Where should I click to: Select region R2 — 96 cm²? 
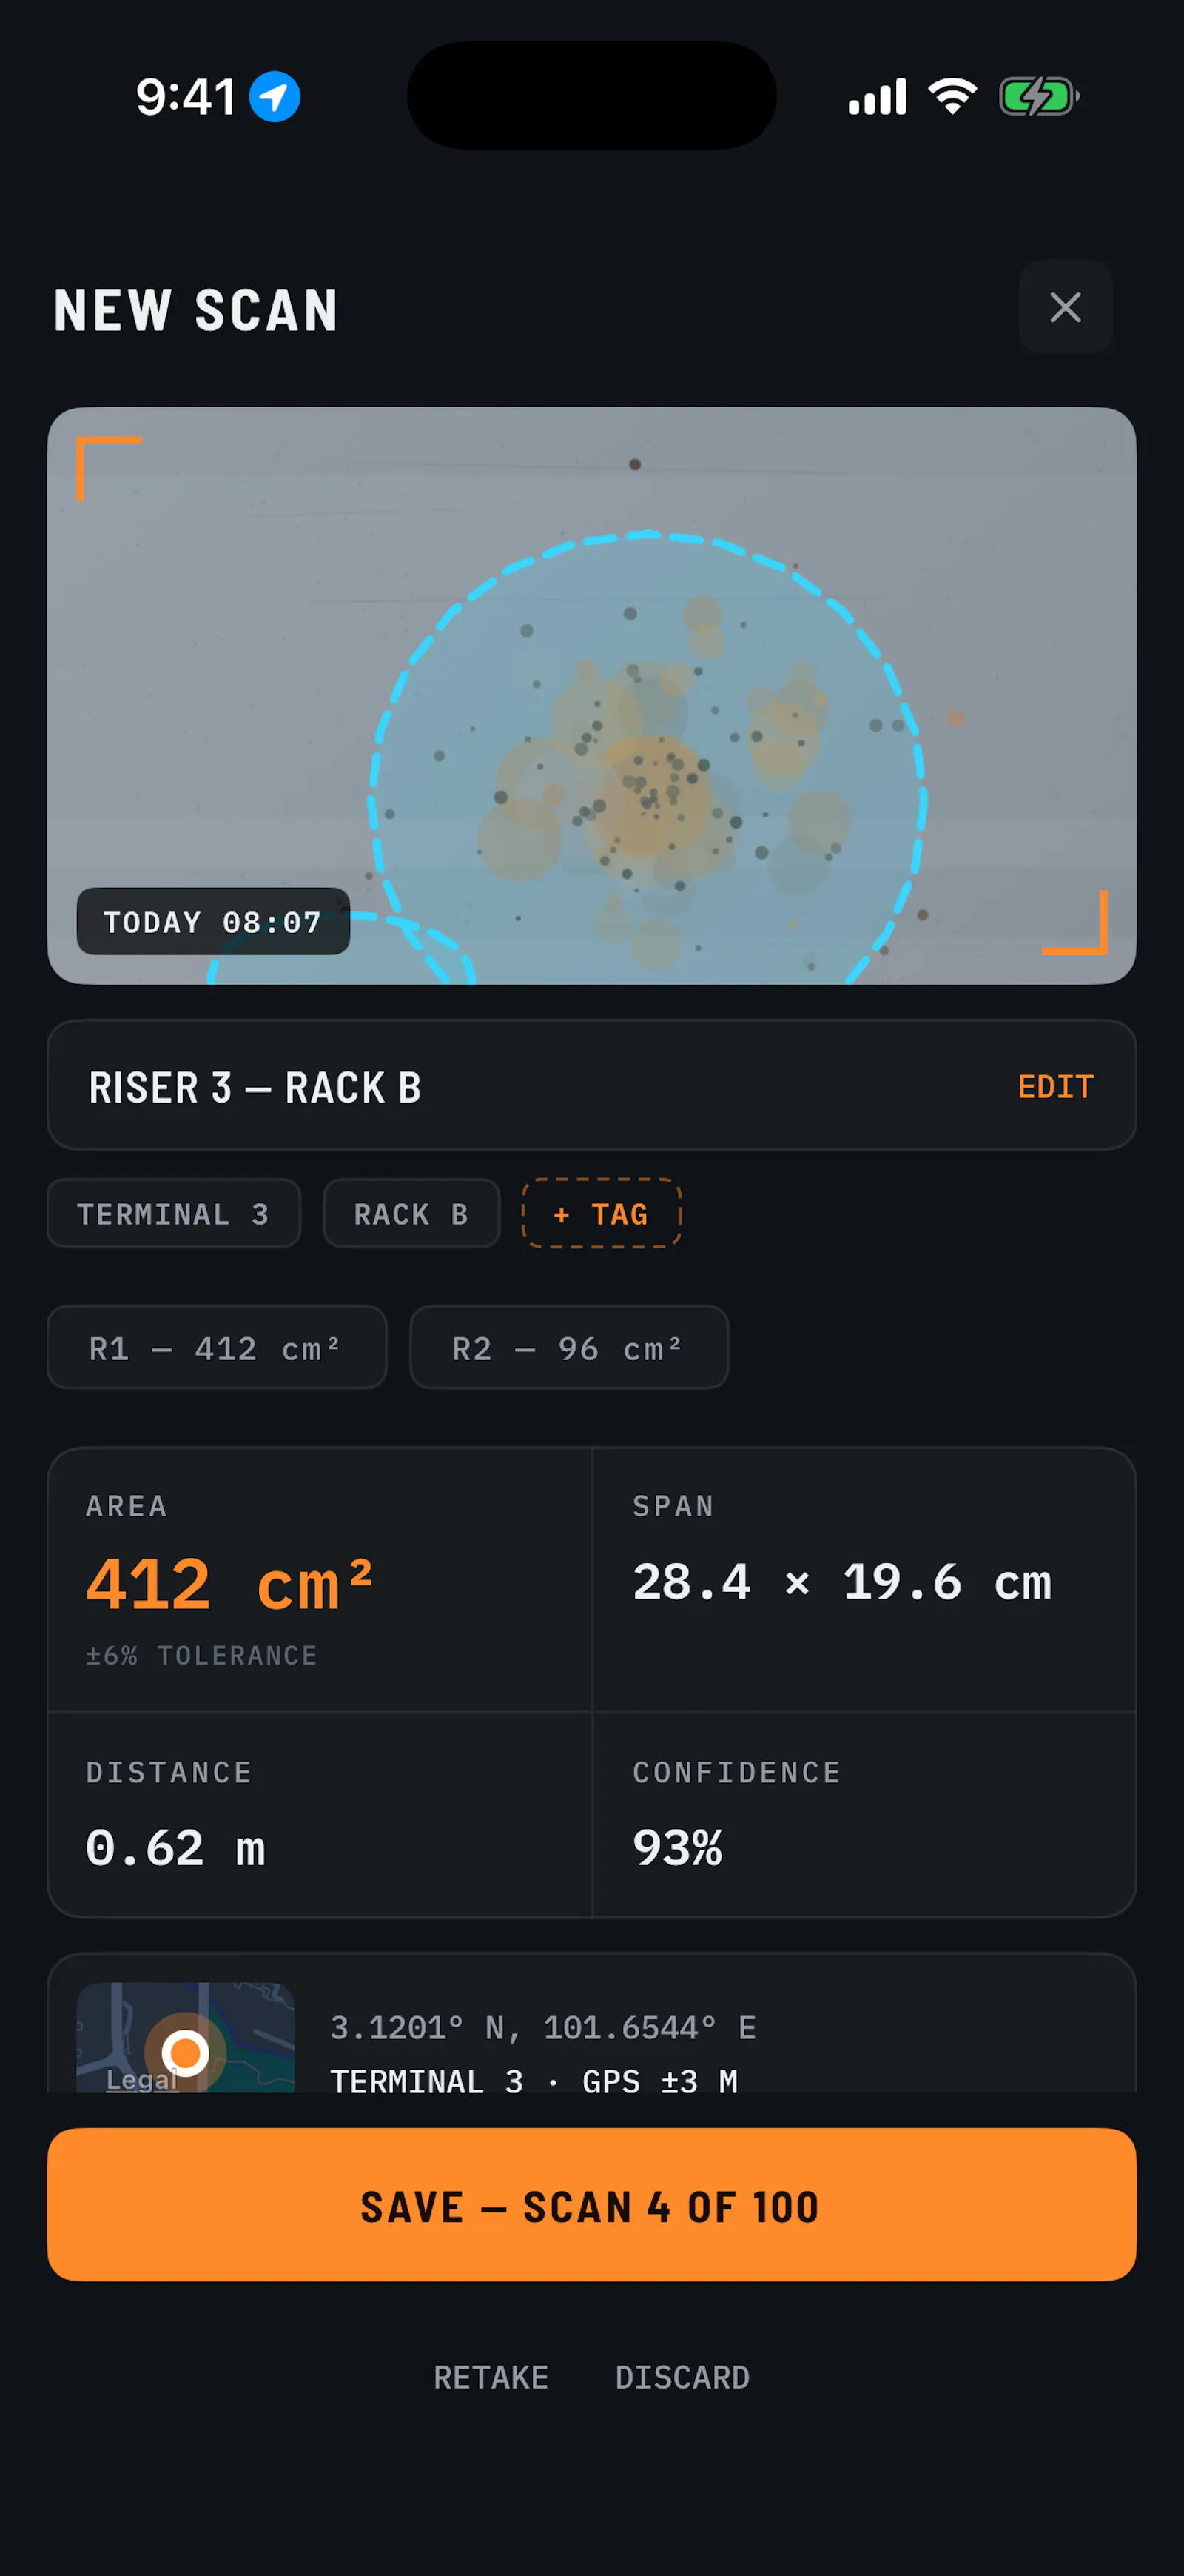[x=568, y=1348]
